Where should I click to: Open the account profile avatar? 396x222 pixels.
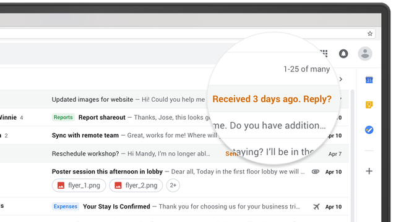pos(365,54)
